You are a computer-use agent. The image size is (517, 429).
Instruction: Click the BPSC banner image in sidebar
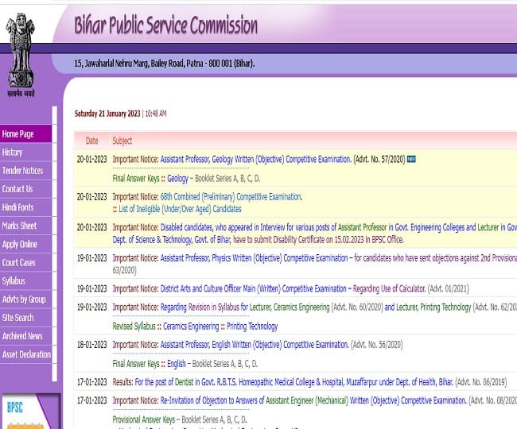tap(28, 410)
